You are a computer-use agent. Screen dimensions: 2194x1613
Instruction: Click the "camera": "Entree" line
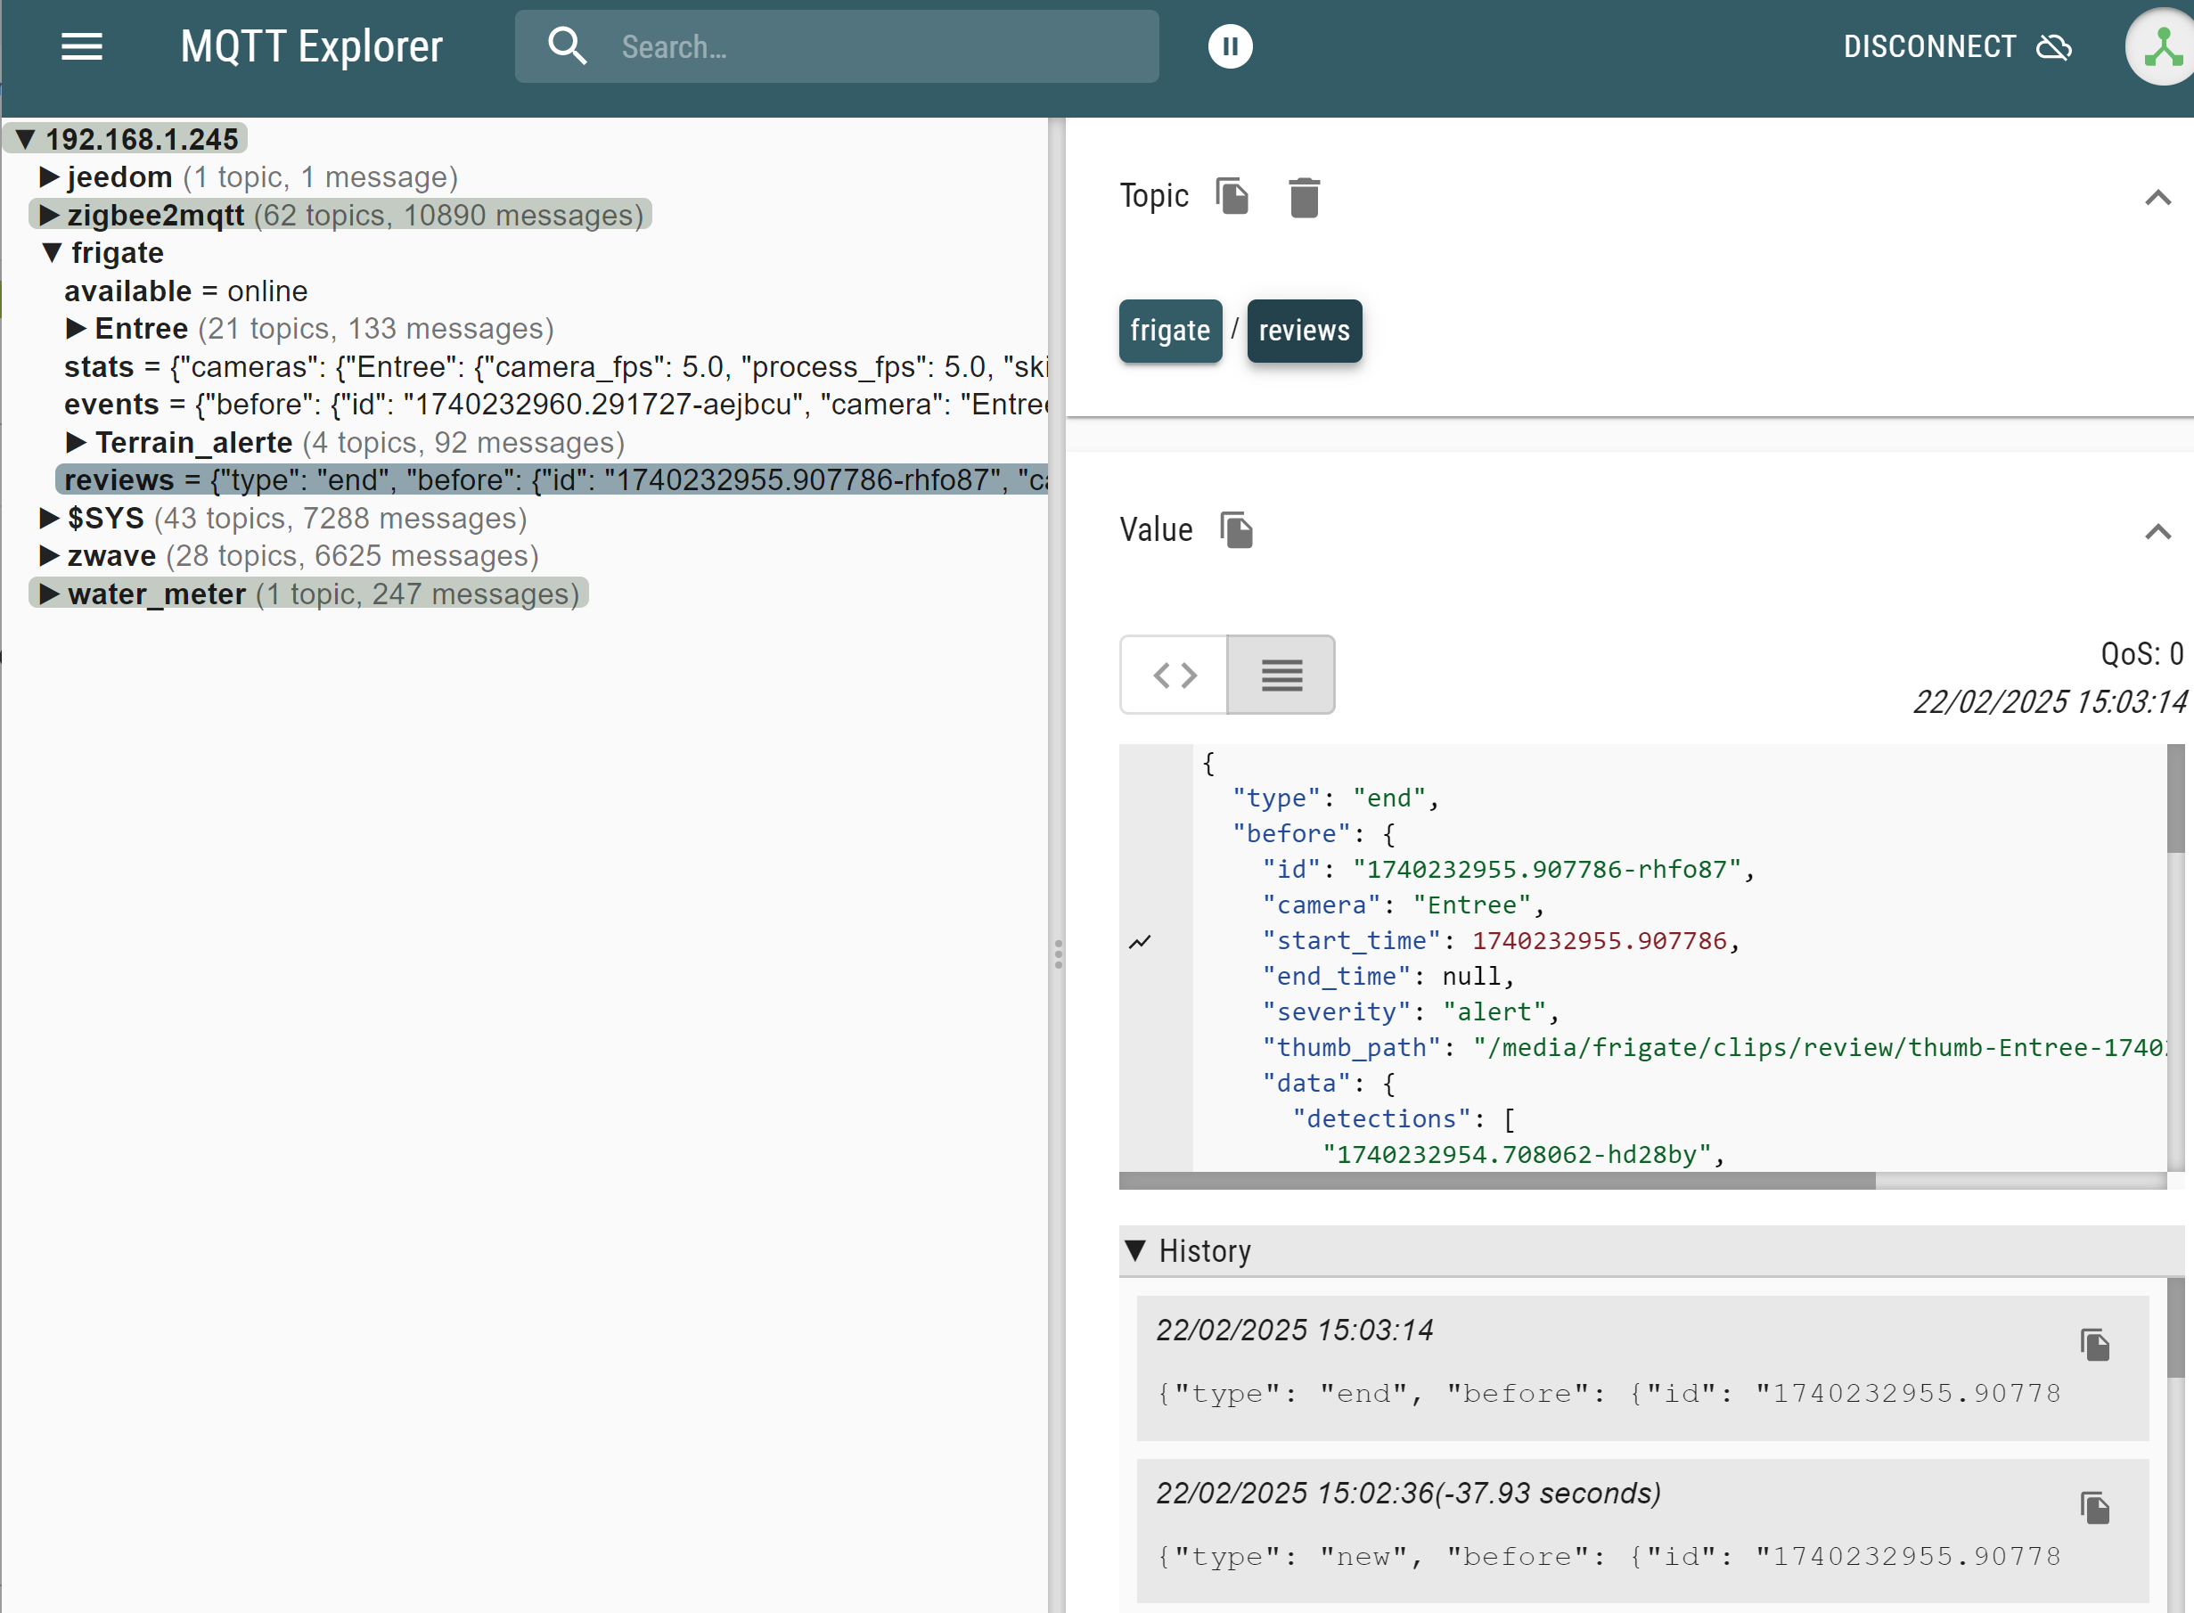pyautogui.click(x=1403, y=906)
